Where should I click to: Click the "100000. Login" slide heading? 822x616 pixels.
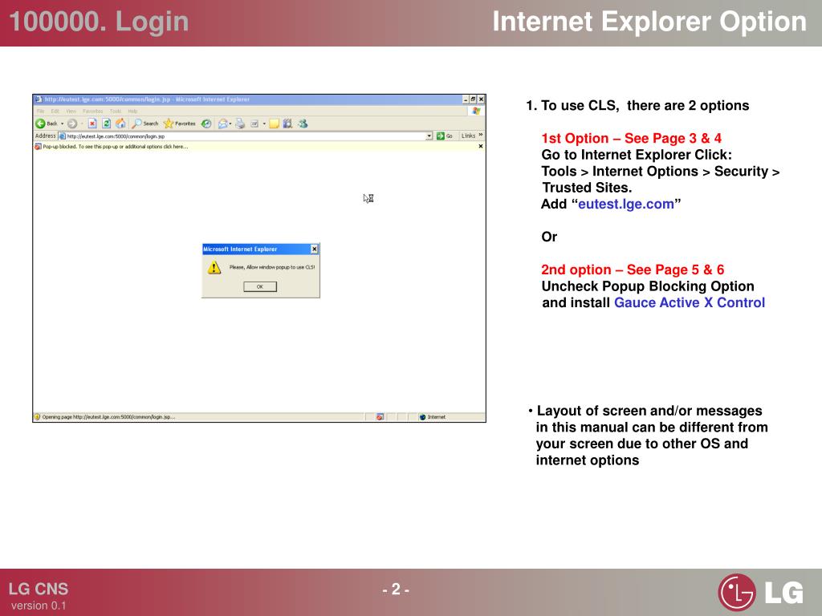[x=99, y=22]
